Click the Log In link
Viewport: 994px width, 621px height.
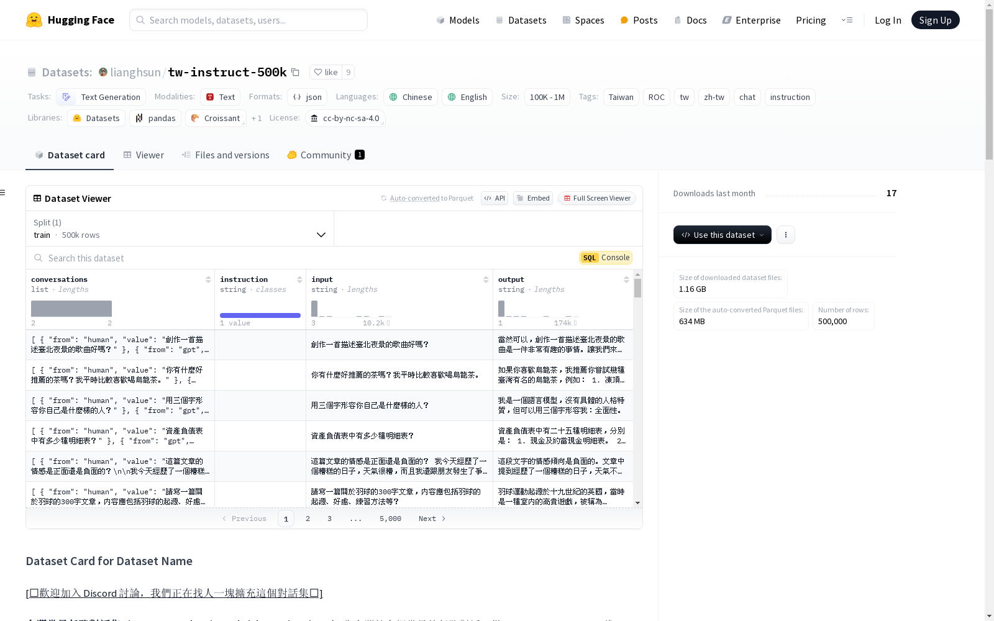pos(888,20)
